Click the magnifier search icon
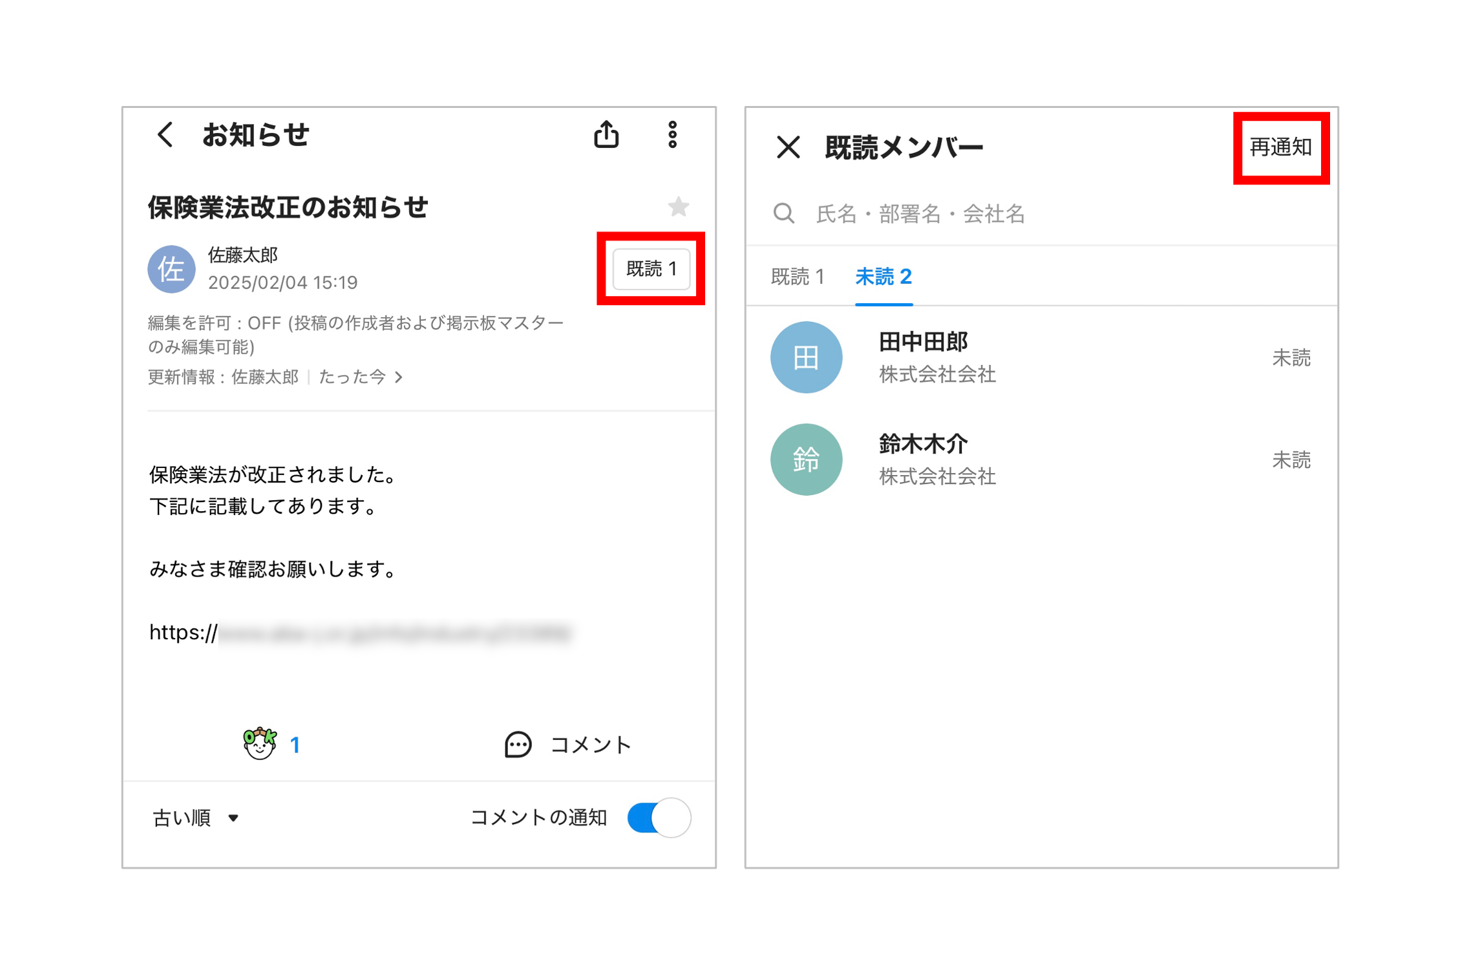 (x=784, y=213)
